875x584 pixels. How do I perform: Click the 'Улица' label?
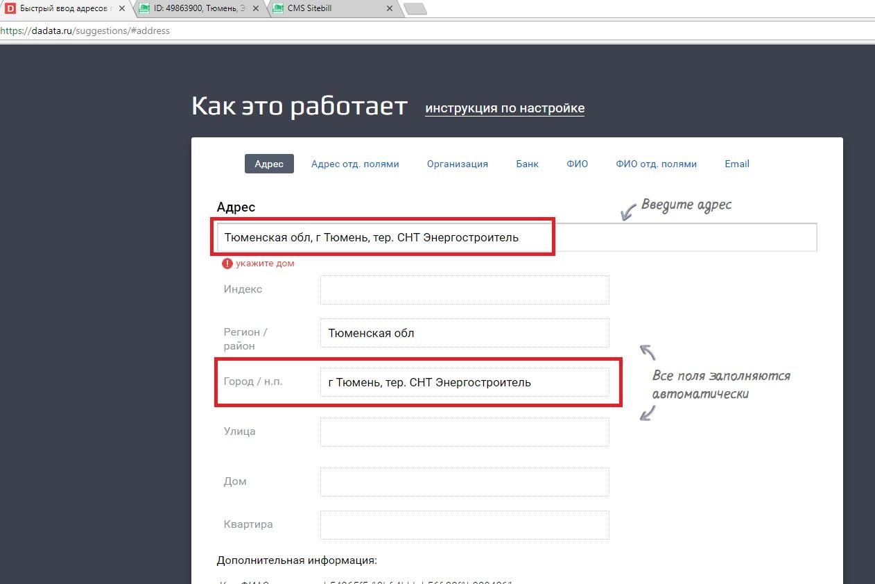pyautogui.click(x=239, y=431)
